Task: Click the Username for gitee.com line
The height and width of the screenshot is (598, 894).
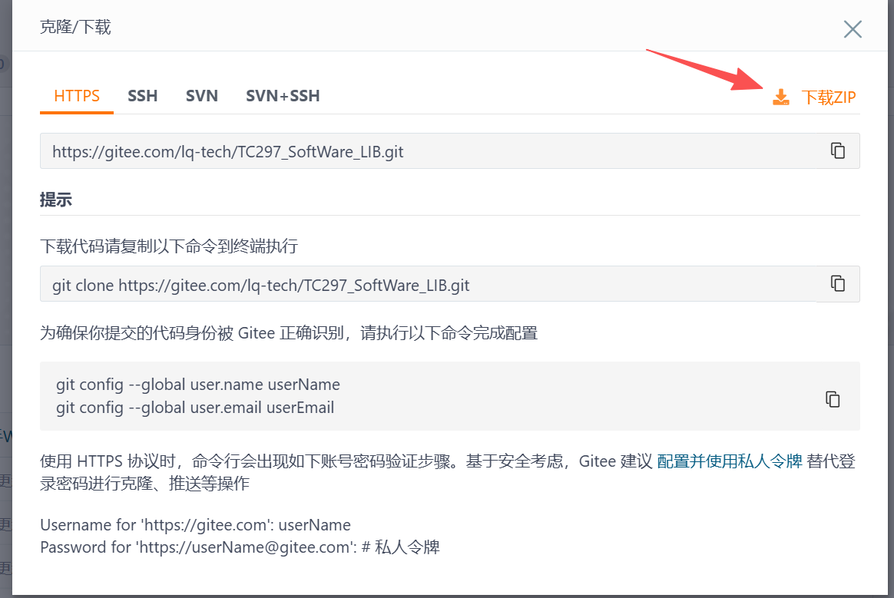Action: [x=196, y=524]
